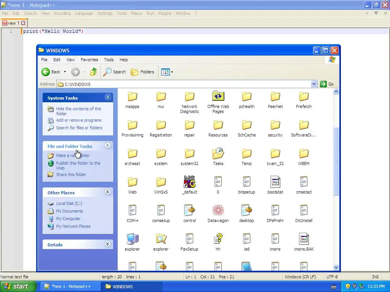Click the security shield tray icon
This screenshot has height=292, width=390.
click(x=348, y=287)
